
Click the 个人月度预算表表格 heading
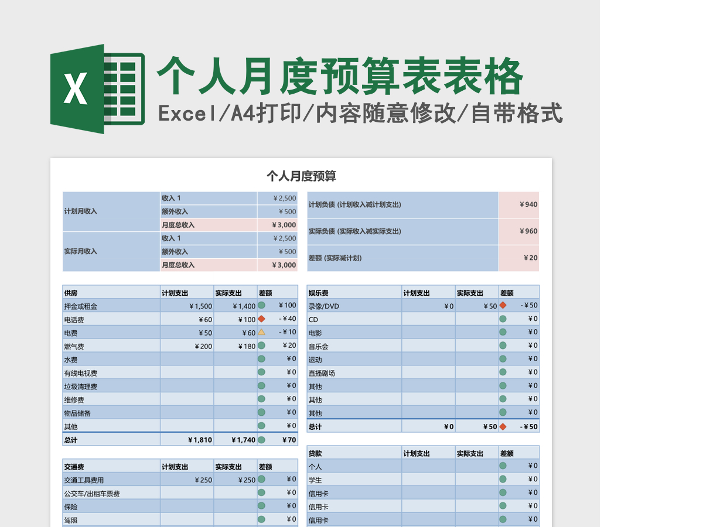pos(340,76)
